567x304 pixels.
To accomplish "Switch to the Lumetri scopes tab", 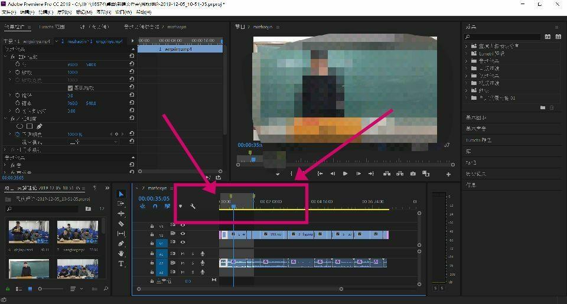I will [x=52, y=27].
